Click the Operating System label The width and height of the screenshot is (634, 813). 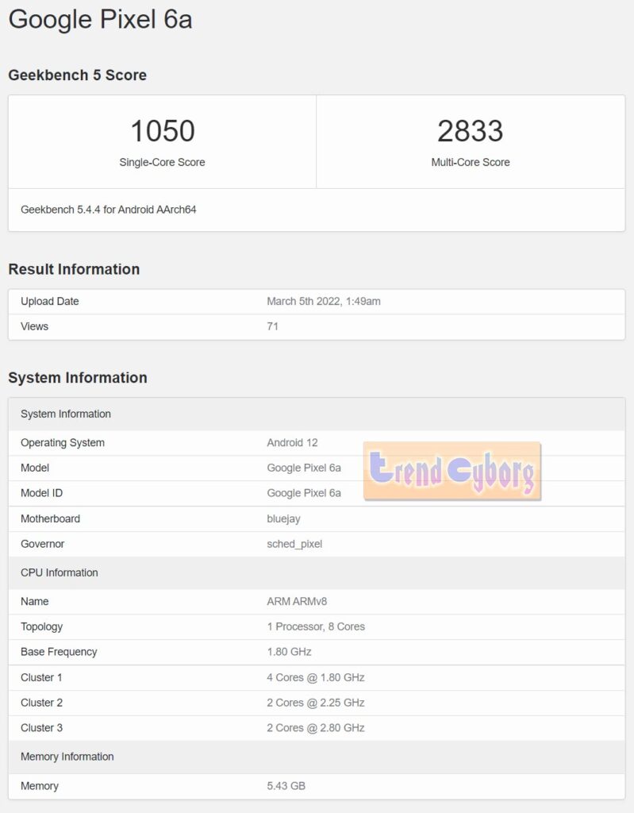coord(63,443)
